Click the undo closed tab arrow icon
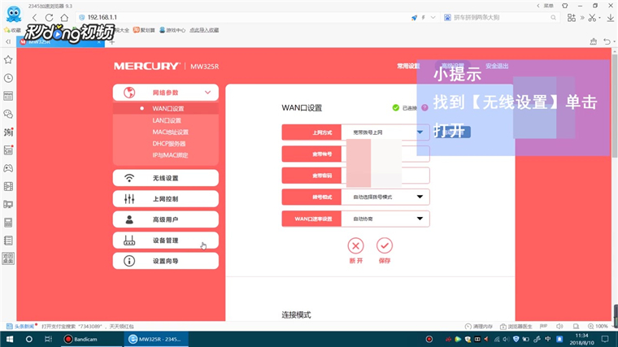 click(607, 41)
